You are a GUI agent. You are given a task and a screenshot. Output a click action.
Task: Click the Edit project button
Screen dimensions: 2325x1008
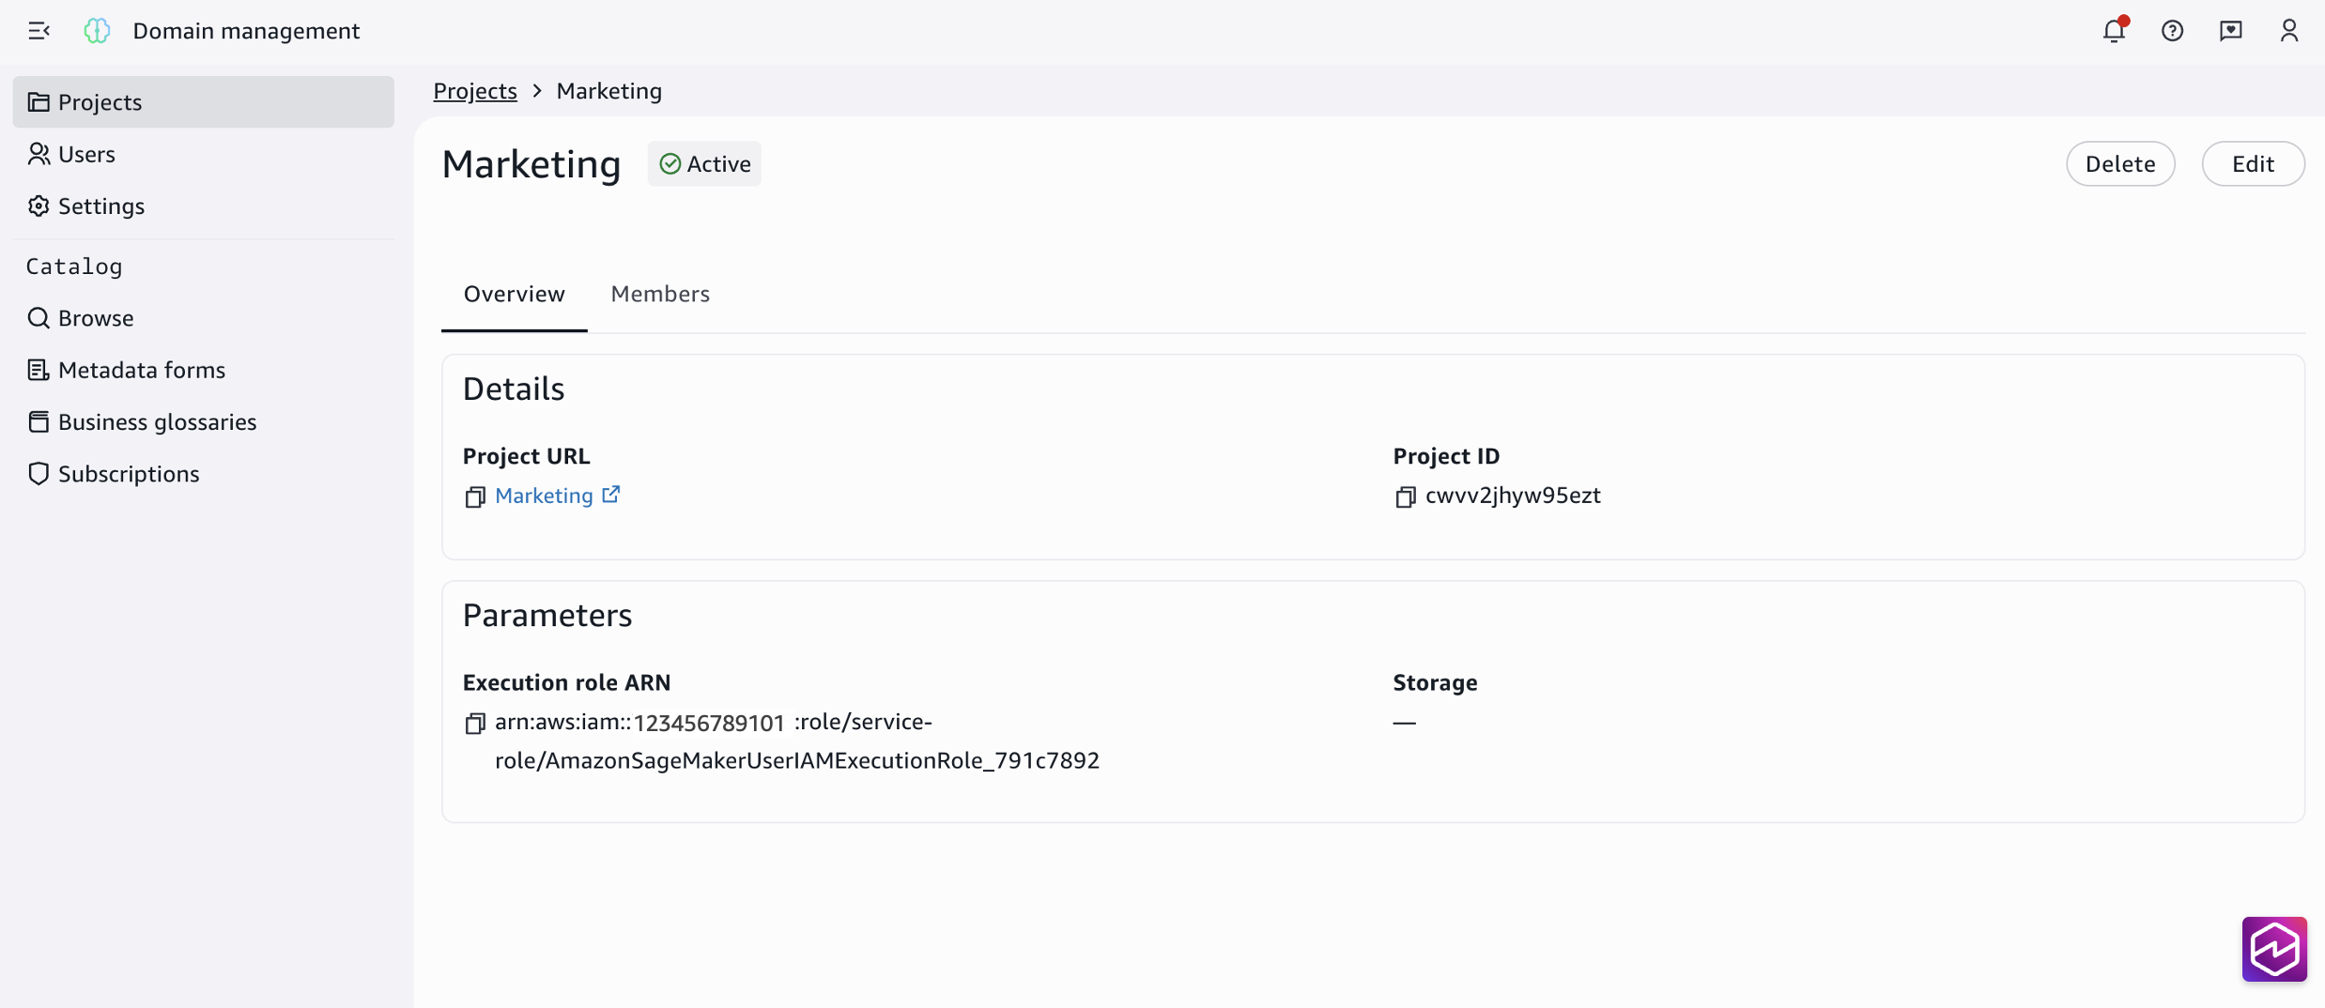[2253, 163]
